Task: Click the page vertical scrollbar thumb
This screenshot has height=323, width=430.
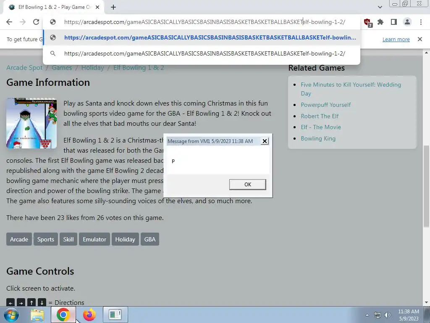Action: click(x=426, y=186)
